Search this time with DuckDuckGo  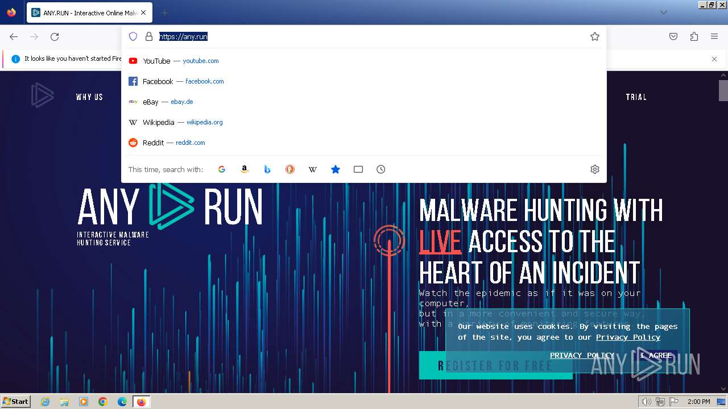290,169
